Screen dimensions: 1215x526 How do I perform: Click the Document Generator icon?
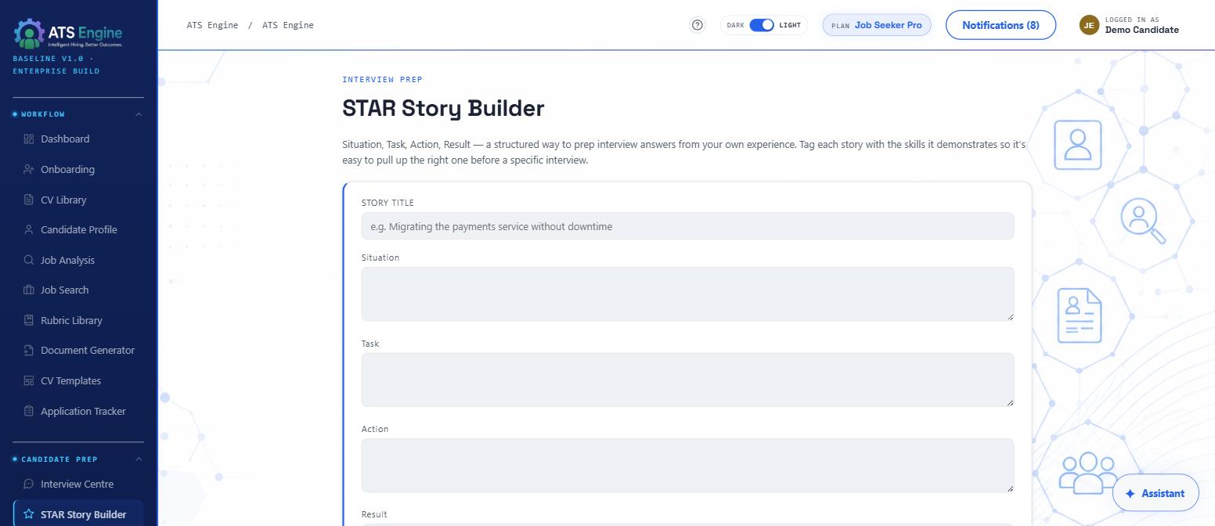click(29, 350)
